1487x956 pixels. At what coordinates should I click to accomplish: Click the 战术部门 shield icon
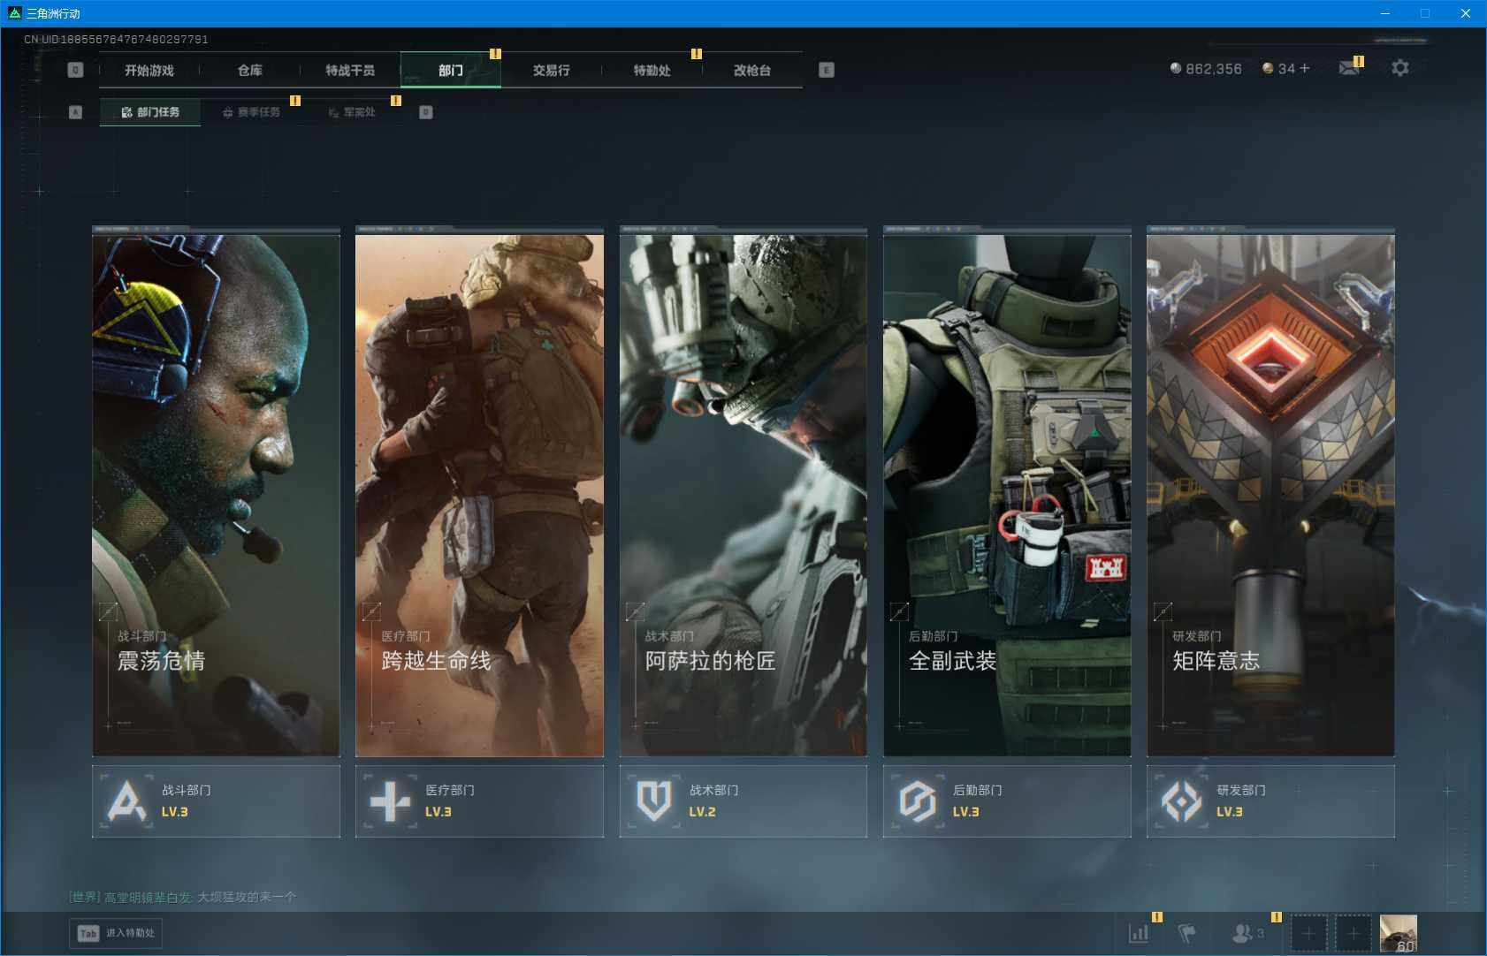tap(654, 801)
